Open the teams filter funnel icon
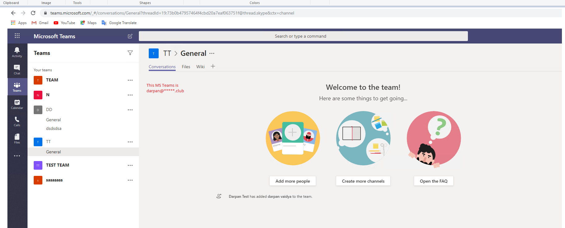Image resolution: width=565 pixels, height=228 pixels. [x=130, y=53]
